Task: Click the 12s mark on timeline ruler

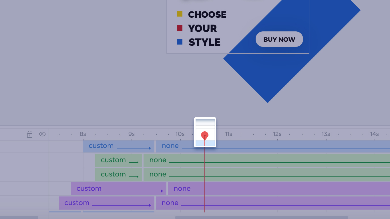Action: (277, 134)
